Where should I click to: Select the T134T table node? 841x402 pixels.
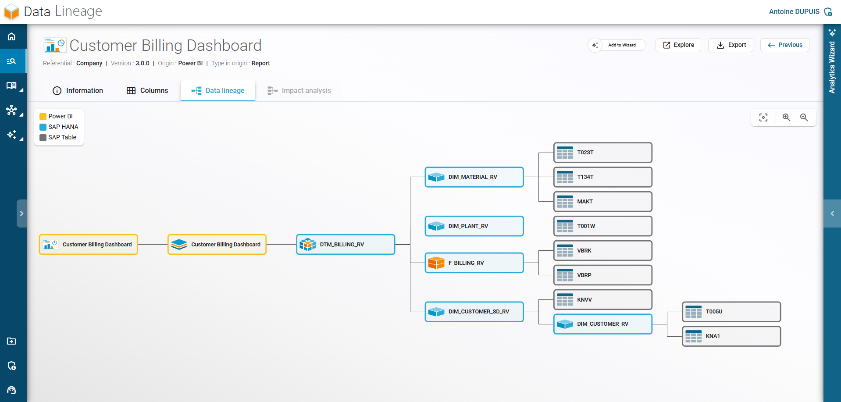603,177
